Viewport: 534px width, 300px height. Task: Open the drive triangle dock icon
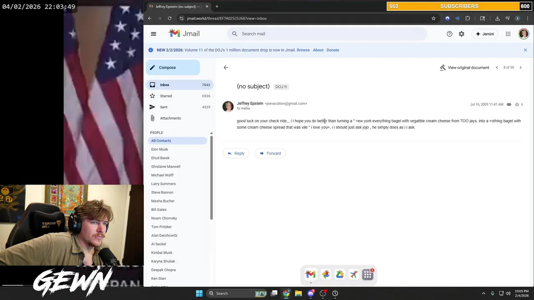(x=340, y=274)
